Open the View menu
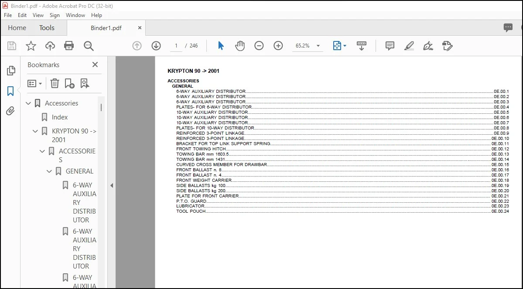The height and width of the screenshot is (289, 523). [38, 15]
